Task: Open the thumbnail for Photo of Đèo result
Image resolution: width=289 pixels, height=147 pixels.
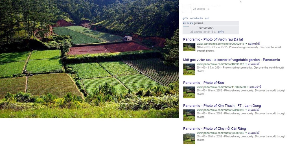Action: tap(189, 92)
